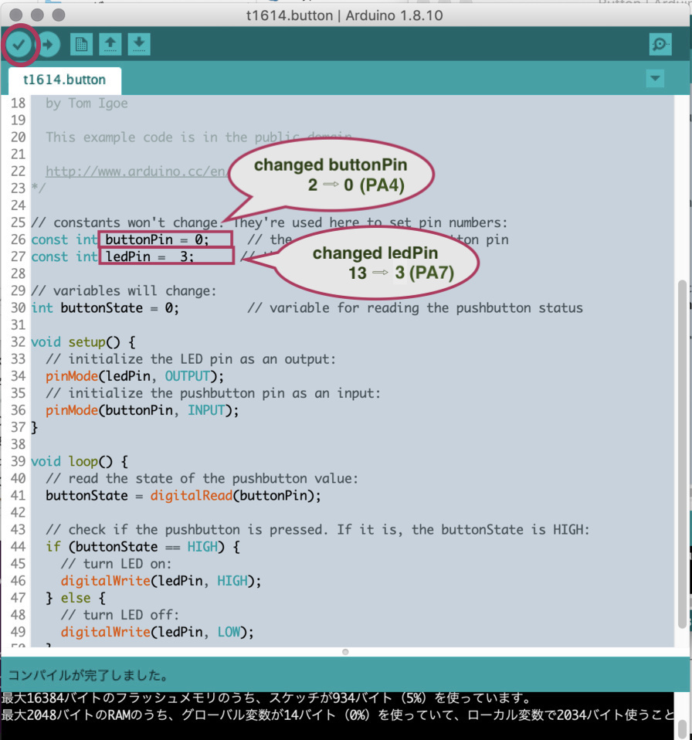Open a sketch with the up-arrow icon
692x740 pixels.
coord(110,44)
